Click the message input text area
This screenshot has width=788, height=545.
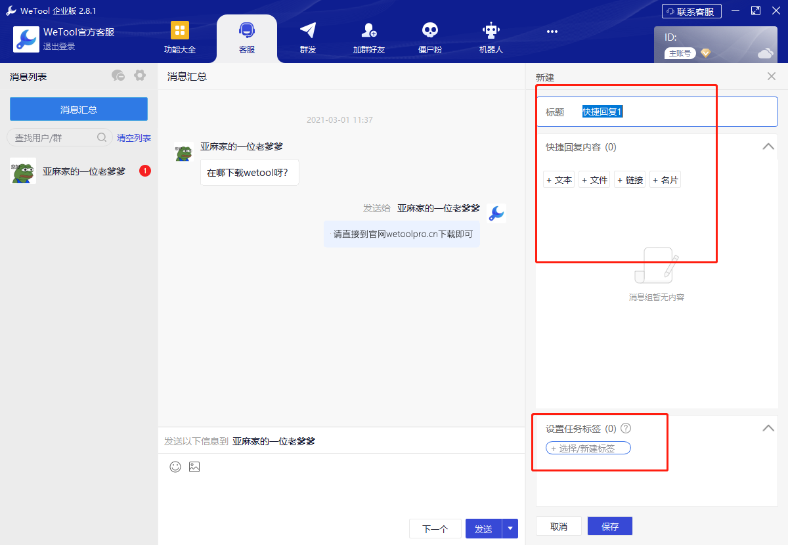341,496
